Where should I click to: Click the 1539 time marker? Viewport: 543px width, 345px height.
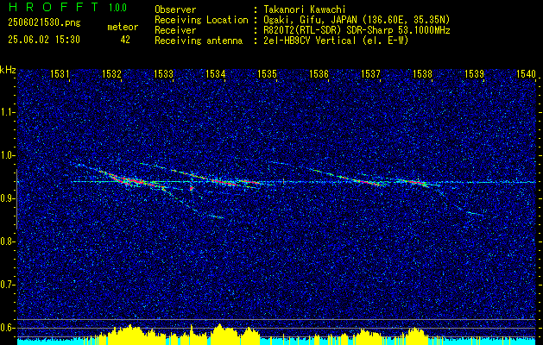(x=474, y=73)
